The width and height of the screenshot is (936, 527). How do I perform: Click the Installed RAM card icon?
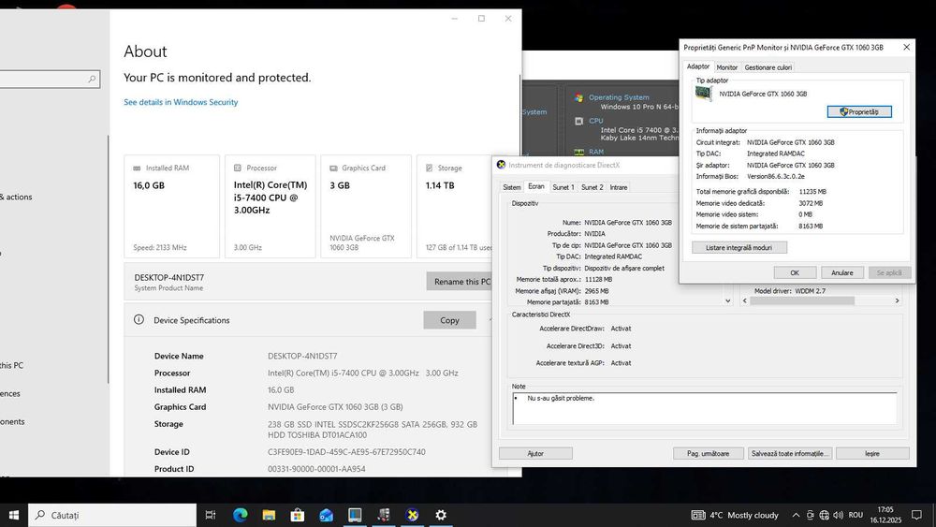click(137, 168)
